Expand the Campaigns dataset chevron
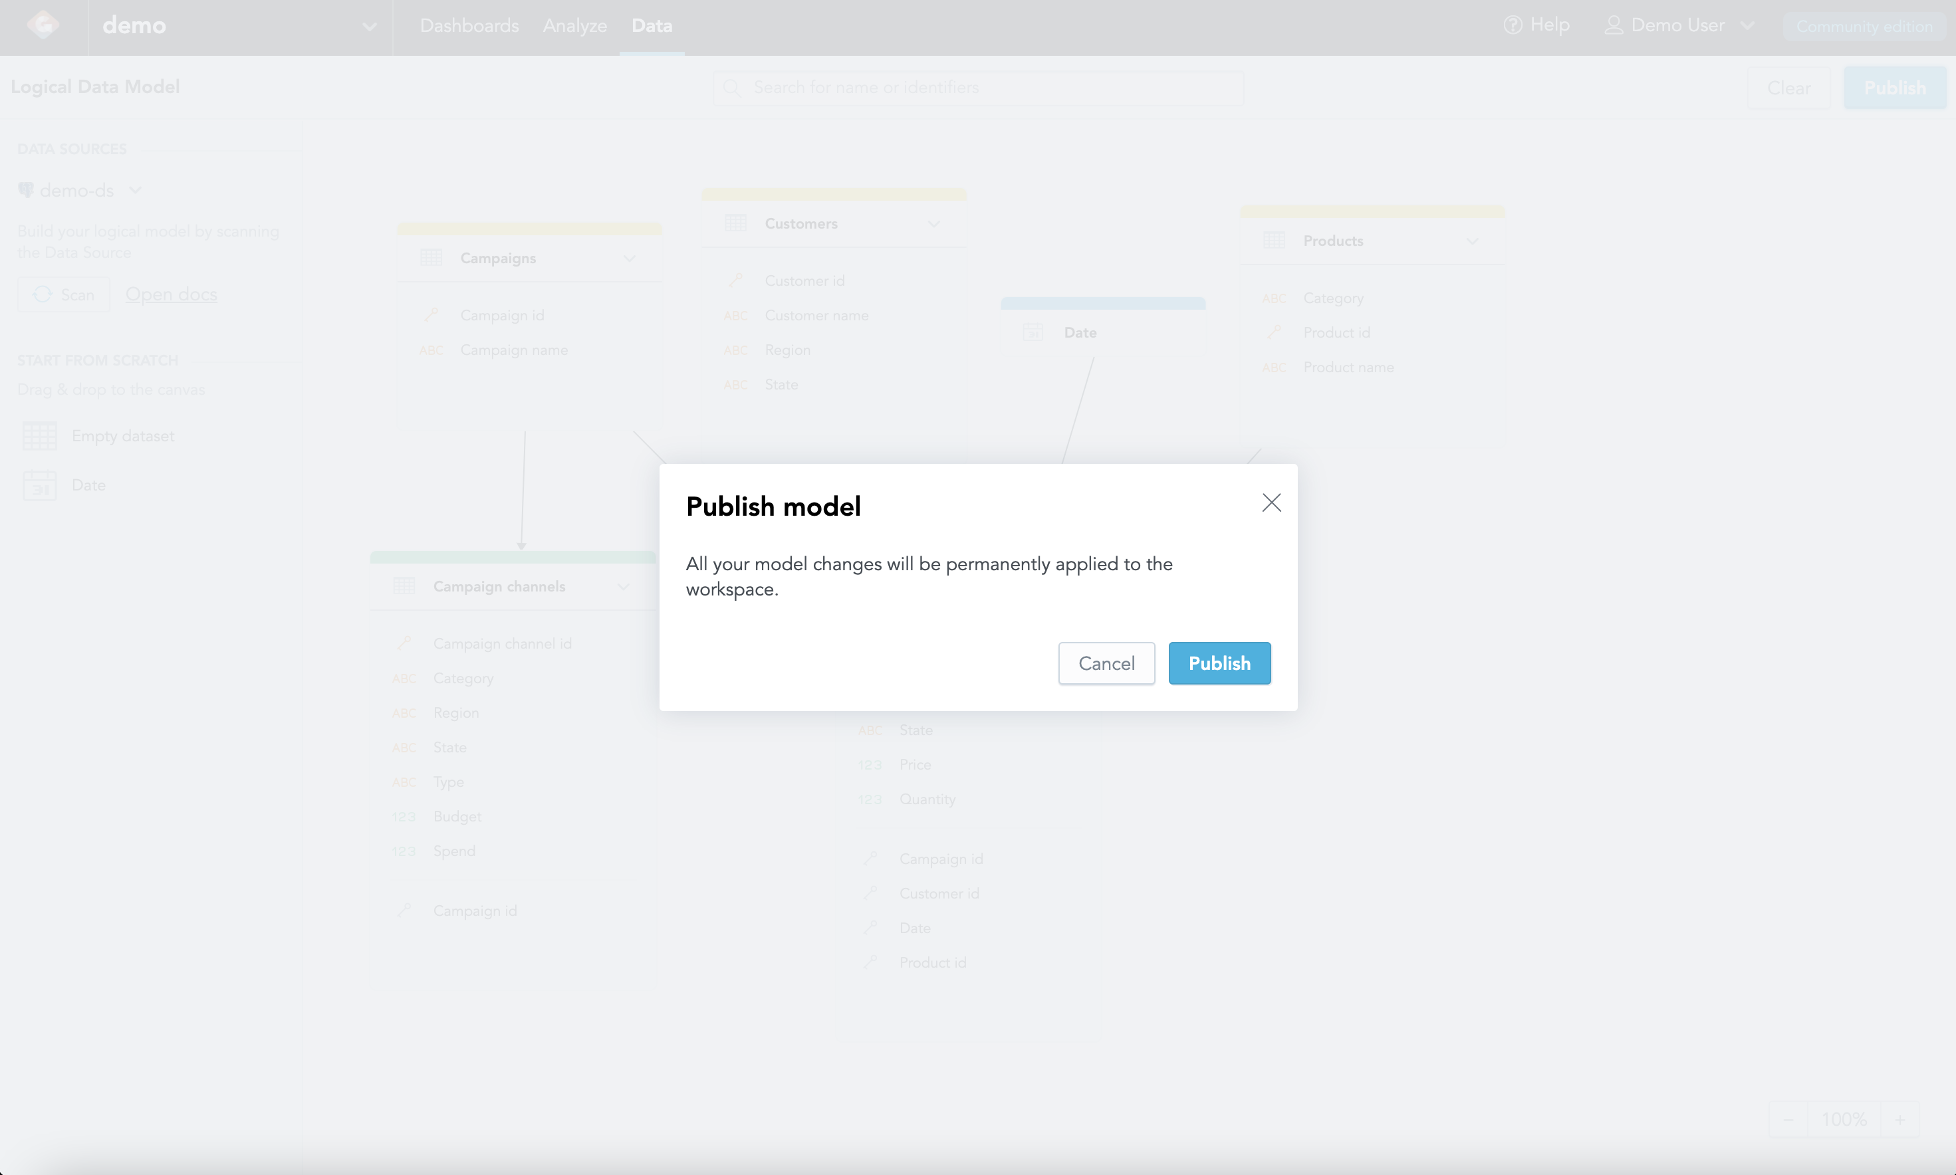The width and height of the screenshot is (1956, 1175). click(x=630, y=258)
